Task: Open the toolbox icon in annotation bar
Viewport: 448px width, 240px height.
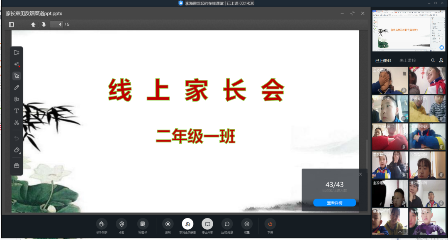Action: 17,165
